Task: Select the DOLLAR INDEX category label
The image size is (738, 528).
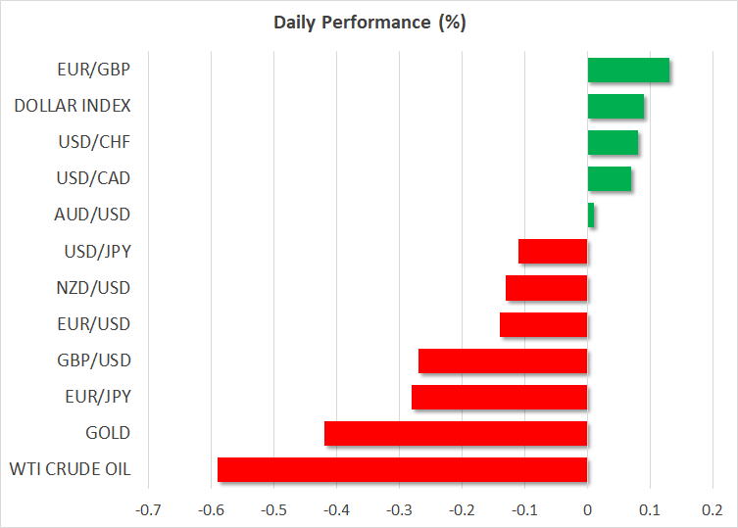Action: pyautogui.click(x=73, y=106)
